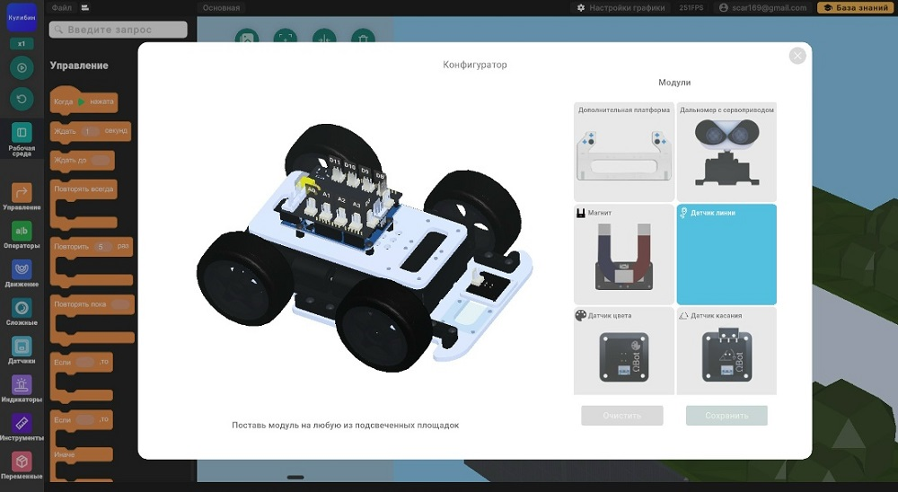The height and width of the screenshot is (492, 898).
Task: Click the fit-to-screen toolbar icon behind dialog
Action: tap(286, 38)
